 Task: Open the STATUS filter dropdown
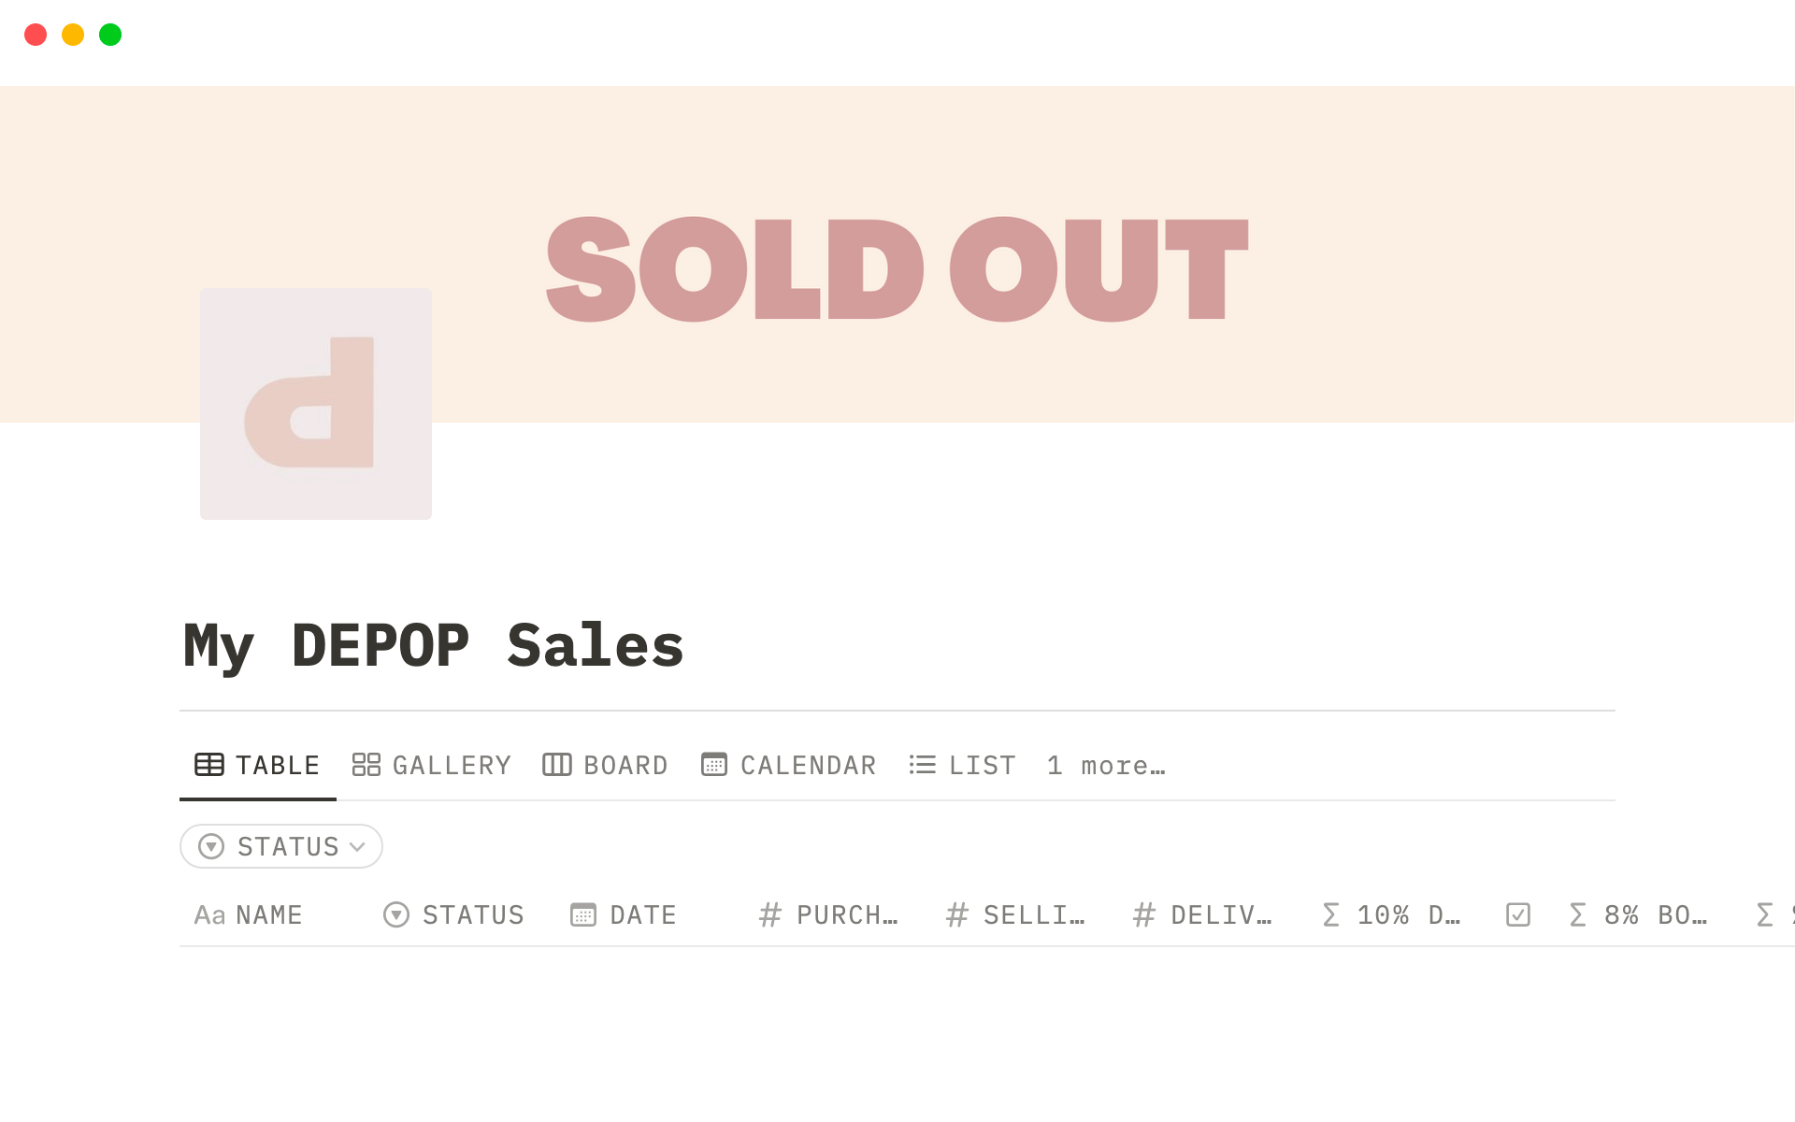click(280, 846)
